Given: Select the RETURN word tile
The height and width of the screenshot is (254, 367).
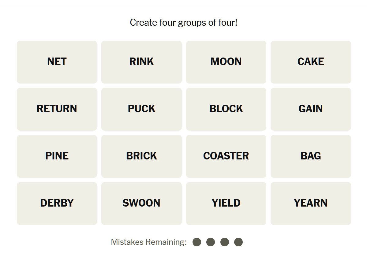Looking at the screenshot, I should (x=57, y=109).
